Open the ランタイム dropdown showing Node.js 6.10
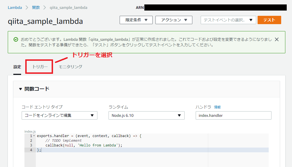This screenshot has height=167, width=292. (x=146, y=115)
